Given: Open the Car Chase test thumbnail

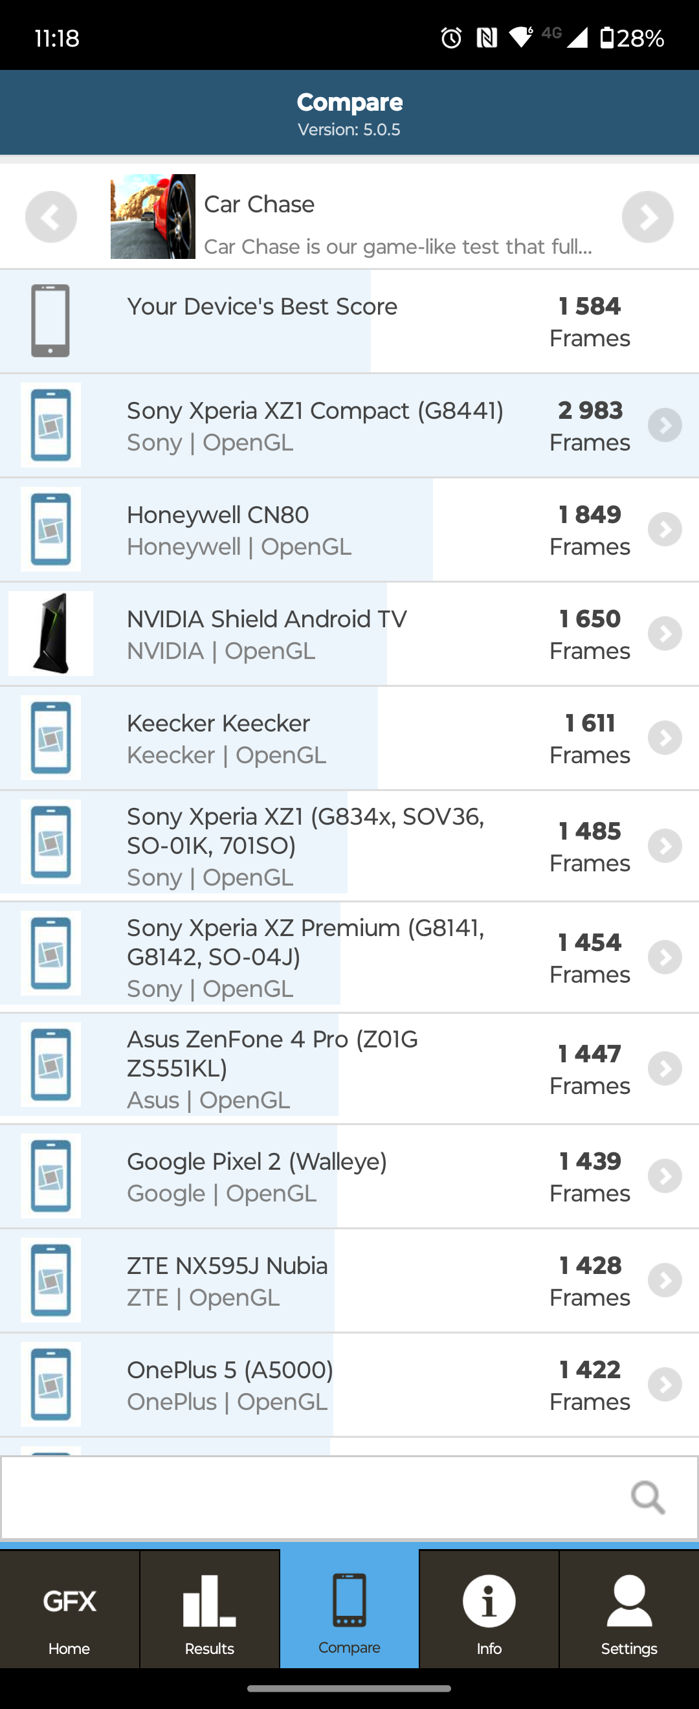Looking at the screenshot, I should point(153,217).
